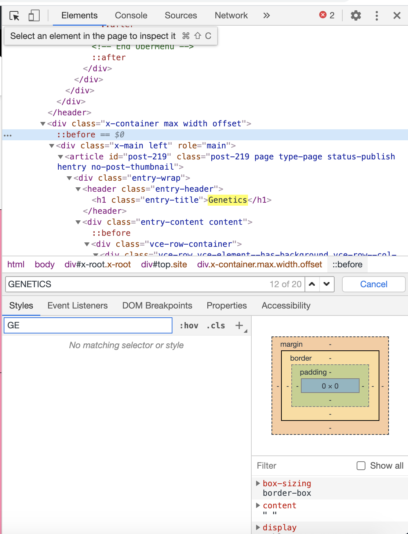Toggle the device toolbar icon
The height and width of the screenshot is (534, 408).
tap(34, 15)
